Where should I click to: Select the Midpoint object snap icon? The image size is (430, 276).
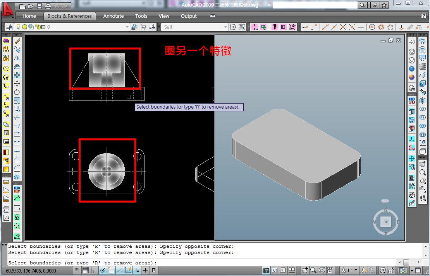(334, 27)
